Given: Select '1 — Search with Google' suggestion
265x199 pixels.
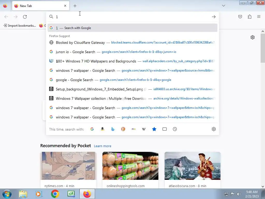Looking at the screenshot, I should pos(132,28).
